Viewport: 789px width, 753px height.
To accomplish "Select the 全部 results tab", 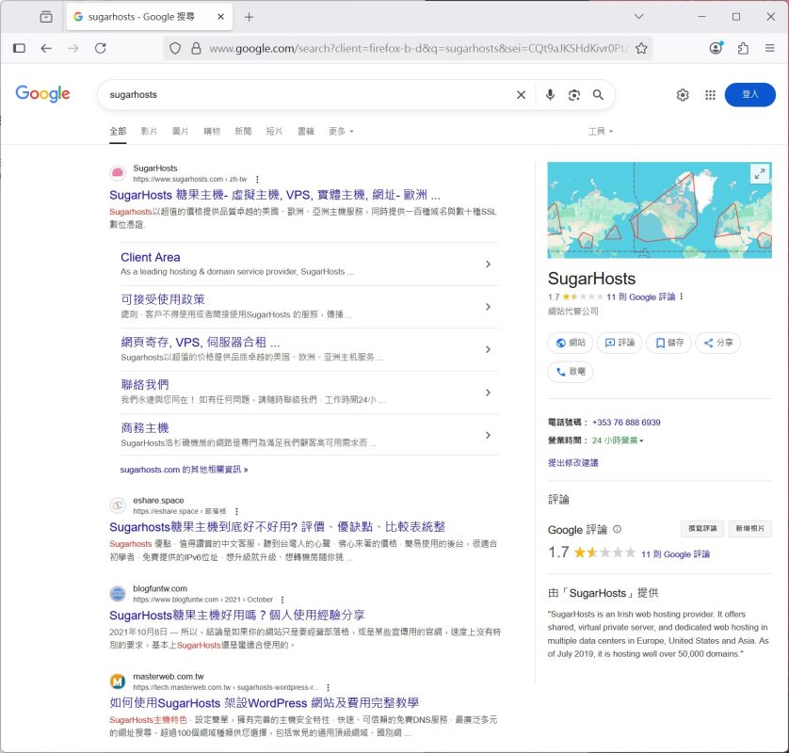I will point(118,131).
